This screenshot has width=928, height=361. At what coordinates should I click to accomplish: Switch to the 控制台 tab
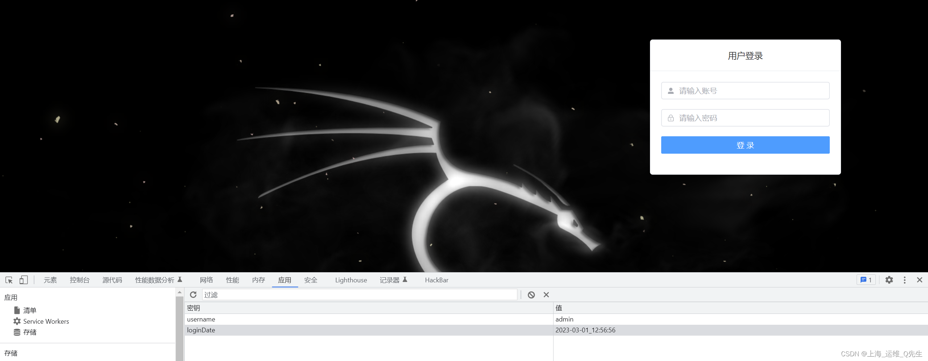pos(80,280)
